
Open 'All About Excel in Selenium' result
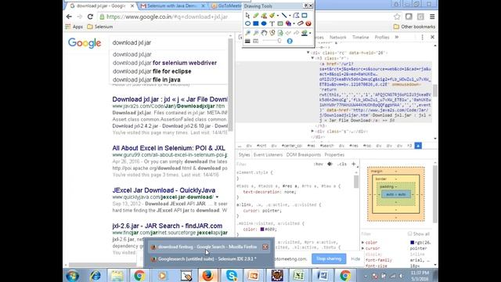point(169,148)
